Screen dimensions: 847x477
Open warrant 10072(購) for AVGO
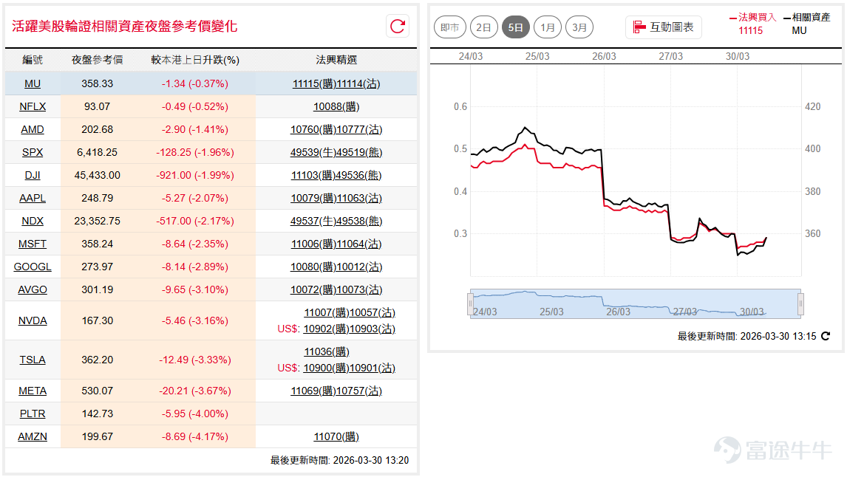click(x=313, y=289)
